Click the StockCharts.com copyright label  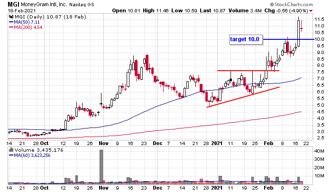(x=291, y=4)
